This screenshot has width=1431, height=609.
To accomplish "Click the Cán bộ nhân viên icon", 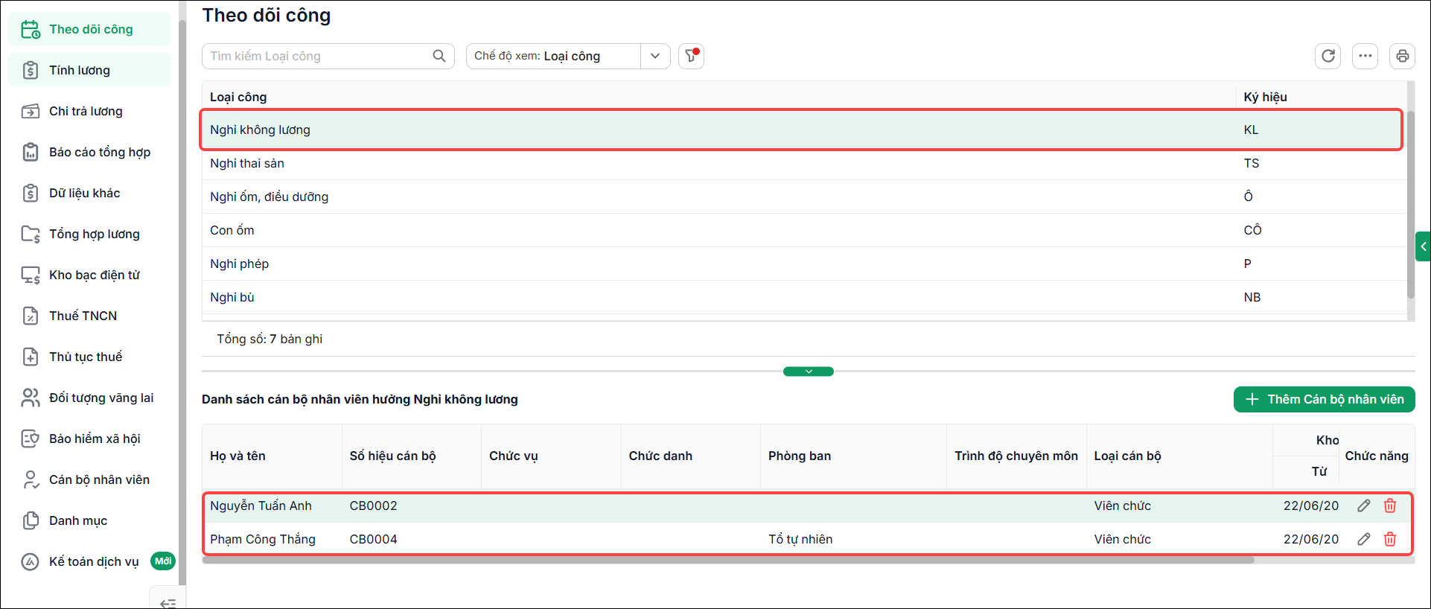I will point(31,479).
